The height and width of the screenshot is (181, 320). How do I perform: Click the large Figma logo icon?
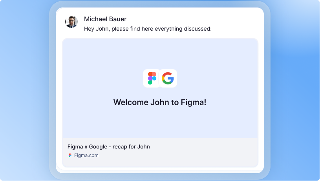(152, 79)
